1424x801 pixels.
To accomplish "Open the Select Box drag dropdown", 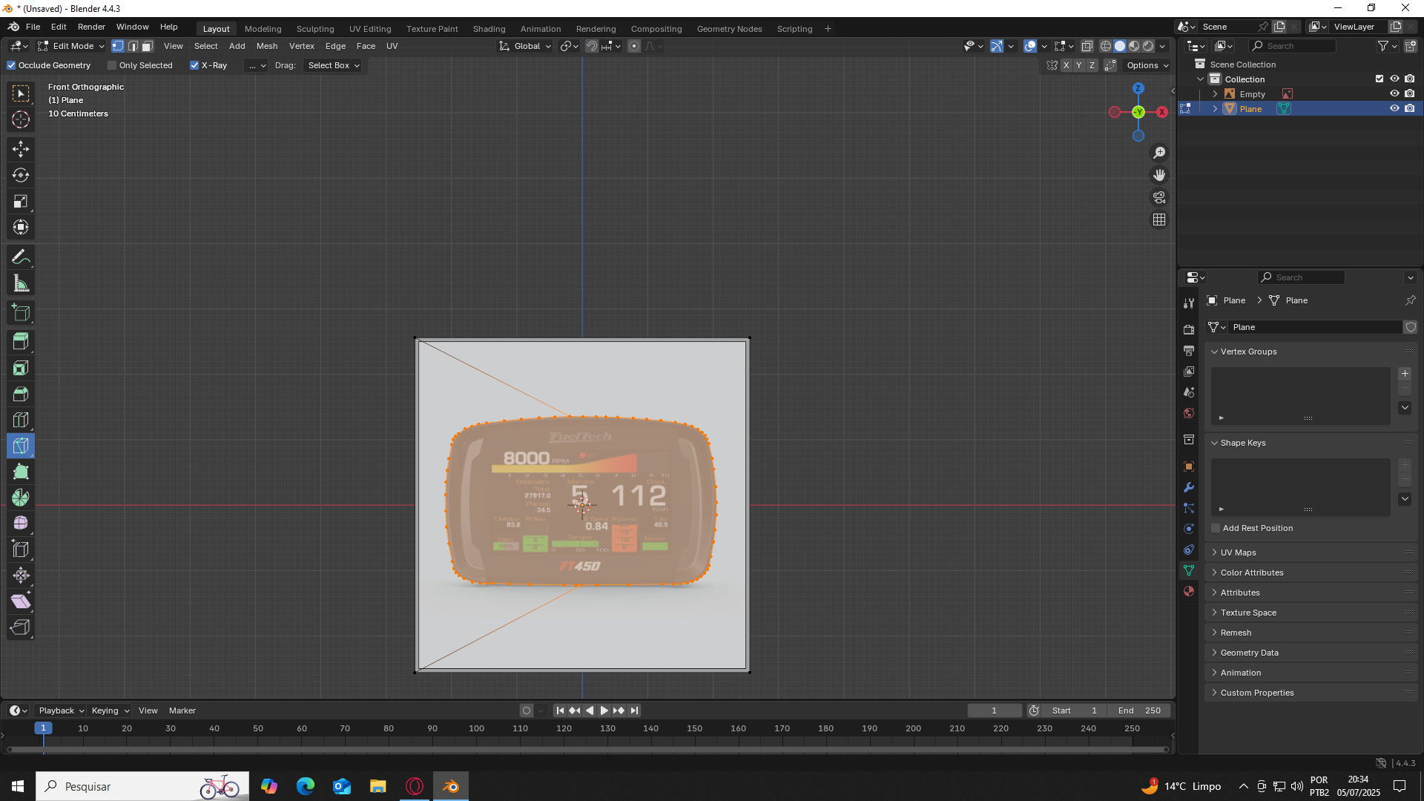I will (x=333, y=65).
